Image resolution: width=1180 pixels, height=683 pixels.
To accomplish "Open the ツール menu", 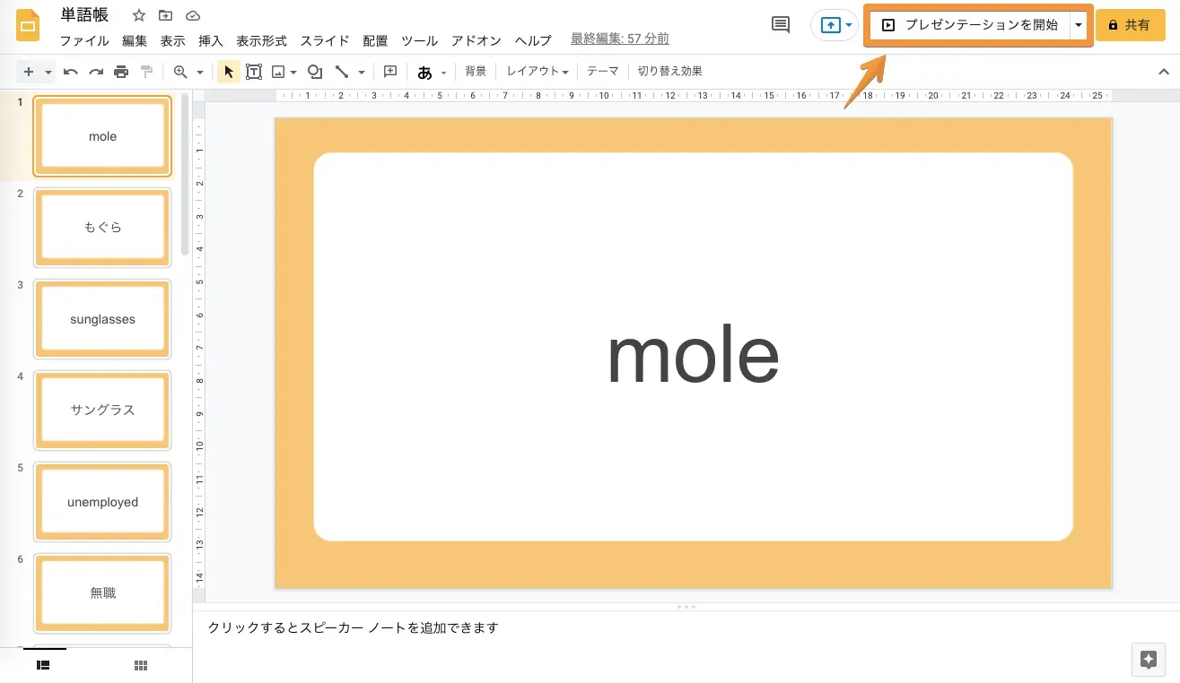I will click(x=419, y=40).
